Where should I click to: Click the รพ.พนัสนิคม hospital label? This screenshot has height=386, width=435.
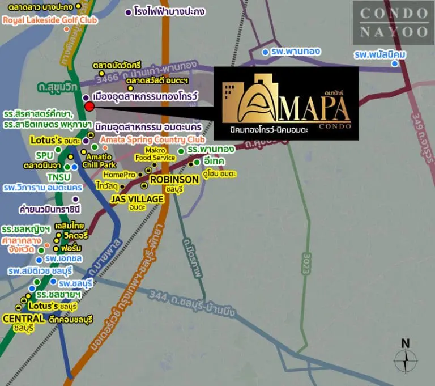[x=380, y=55]
